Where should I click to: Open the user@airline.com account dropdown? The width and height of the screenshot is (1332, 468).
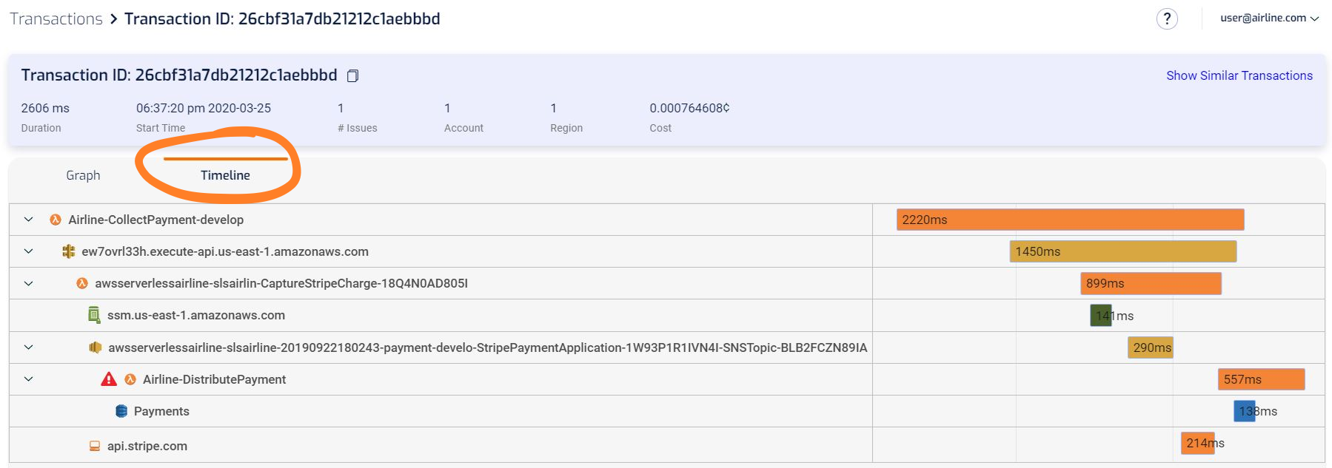coord(1269,18)
